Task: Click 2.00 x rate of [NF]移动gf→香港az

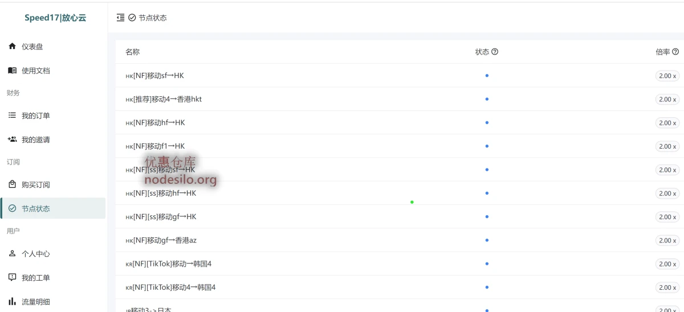Action: [667, 240]
